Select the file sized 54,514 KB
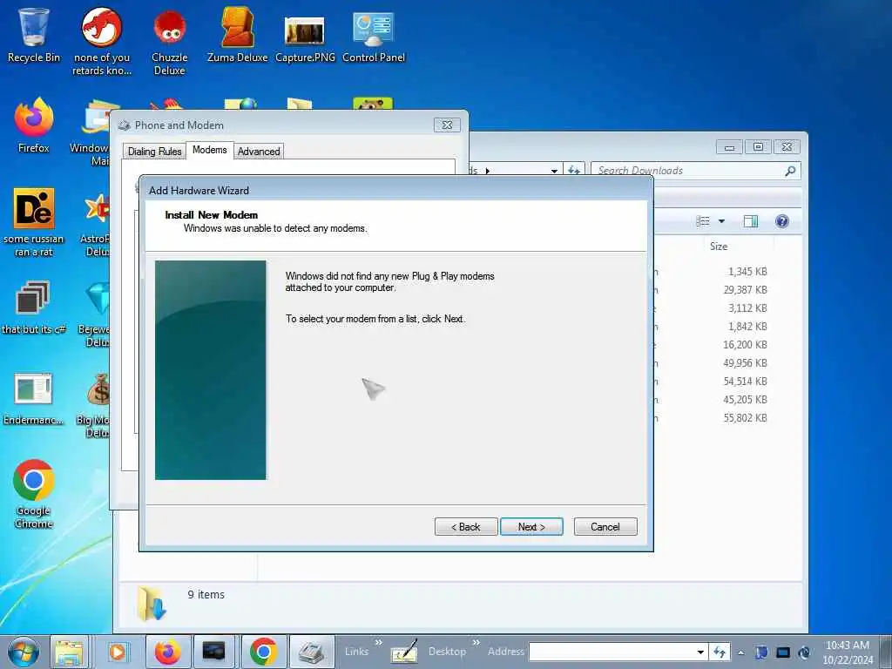The height and width of the screenshot is (669, 892). [x=745, y=382]
